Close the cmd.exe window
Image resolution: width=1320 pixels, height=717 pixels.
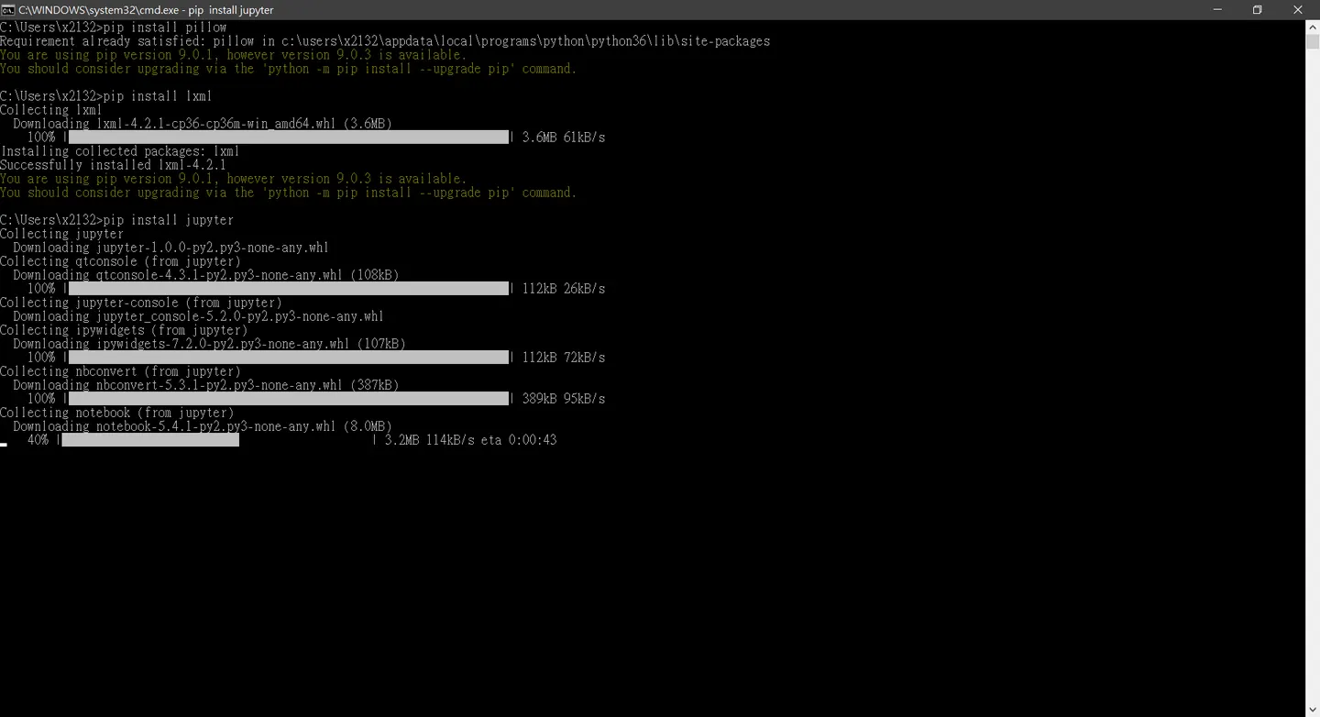coord(1298,9)
